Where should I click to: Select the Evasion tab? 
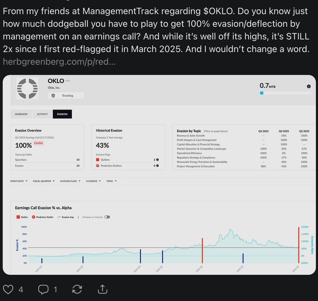click(x=62, y=114)
